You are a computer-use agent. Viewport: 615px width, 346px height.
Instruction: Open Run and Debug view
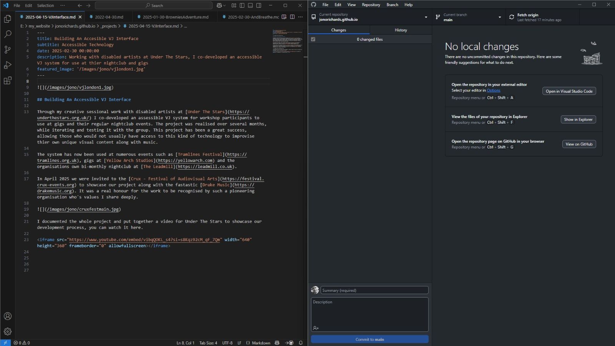click(7, 65)
